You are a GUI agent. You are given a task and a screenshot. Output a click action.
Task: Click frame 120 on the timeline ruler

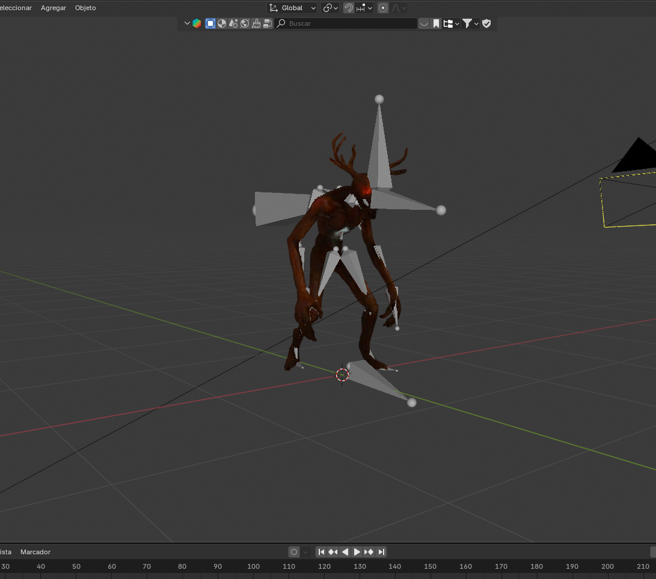point(324,566)
